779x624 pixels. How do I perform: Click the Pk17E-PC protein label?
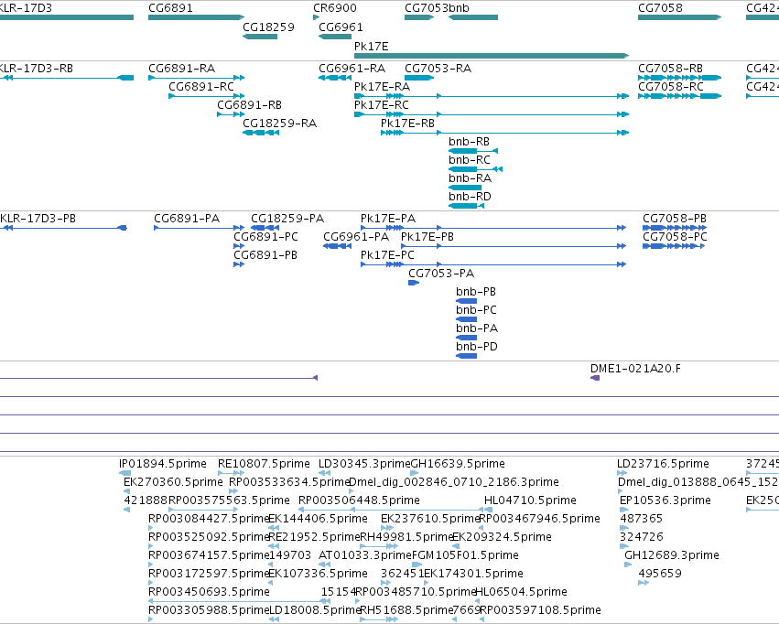(x=387, y=254)
